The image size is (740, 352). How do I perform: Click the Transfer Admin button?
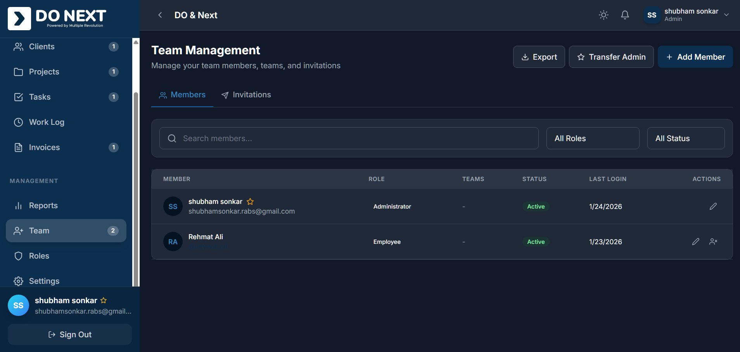click(611, 57)
